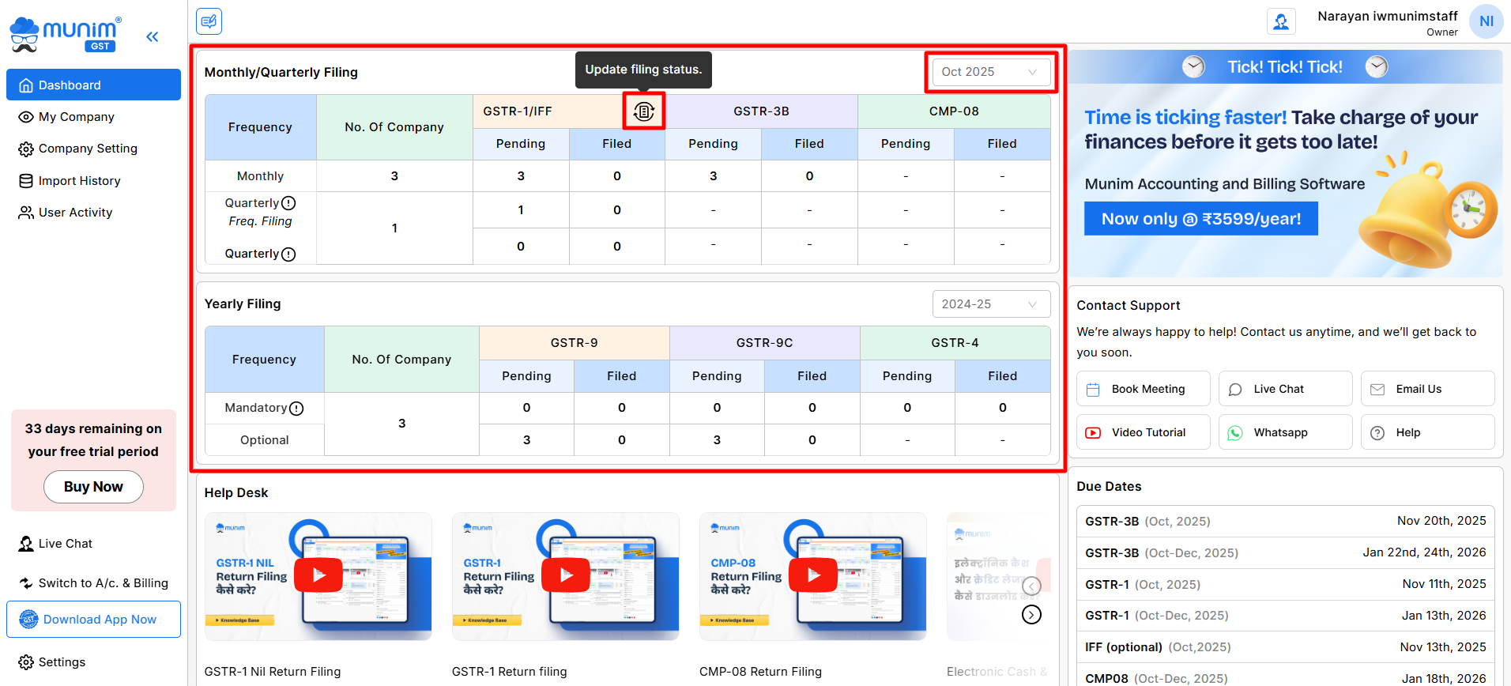Collapse the sidebar with double-chevron icon

153,36
